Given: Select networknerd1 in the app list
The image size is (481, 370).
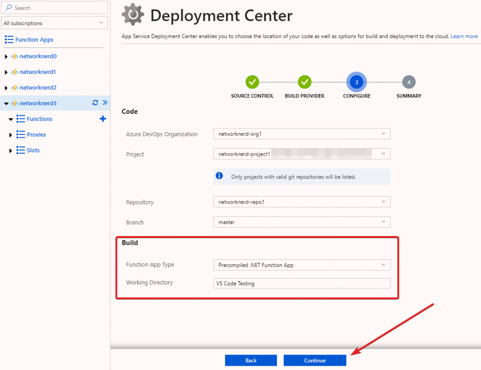Looking at the screenshot, I should pyautogui.click(x=38, y=72).
